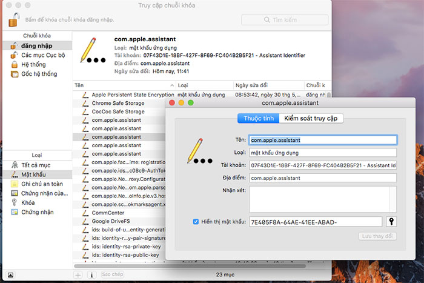The image size is (424, 283).
Task: Select the com.apple.ids...c08c9-AuthToken item
Action: coord(119,171)
